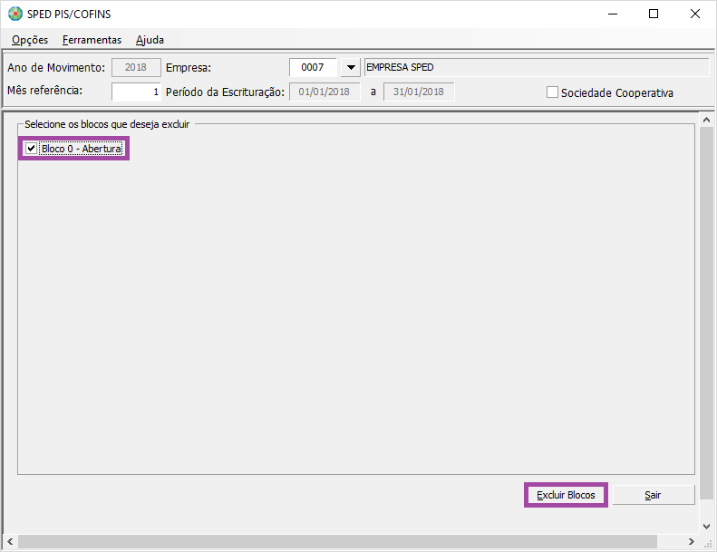The image size is (717, 552).
Task: Click the Empresa code field showing 0007
Action: pos(313,68)
